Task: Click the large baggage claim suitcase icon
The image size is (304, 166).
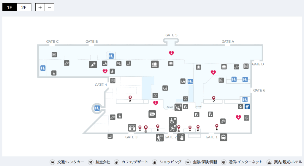Action: click(x=155, y=64)
